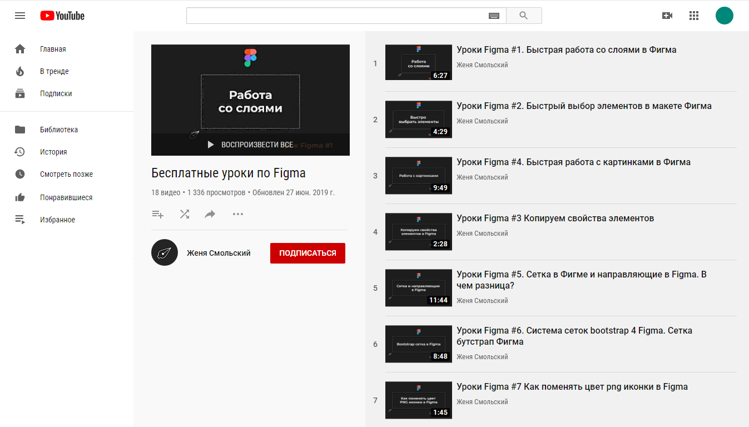Open the hamburger guide menu

pyautogui.click(x=20, y=16)
